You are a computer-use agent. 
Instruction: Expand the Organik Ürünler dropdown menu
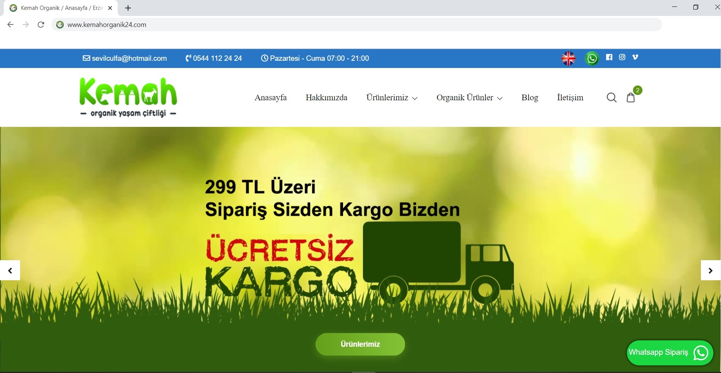[469, 98]
